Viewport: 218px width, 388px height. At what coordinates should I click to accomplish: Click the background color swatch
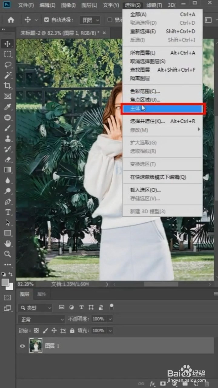tap(10, 286)
